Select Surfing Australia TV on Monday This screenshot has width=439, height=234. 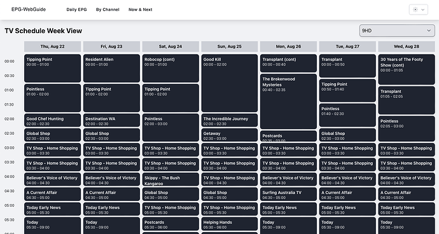tap(288, 194)
